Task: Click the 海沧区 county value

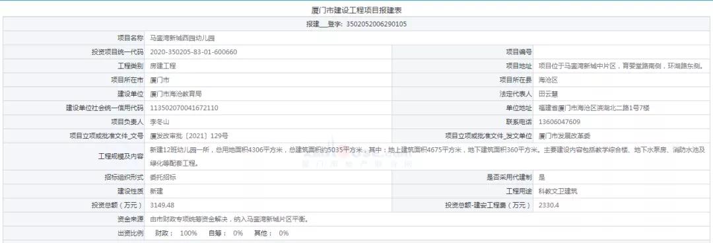Action: click(548, 80)
